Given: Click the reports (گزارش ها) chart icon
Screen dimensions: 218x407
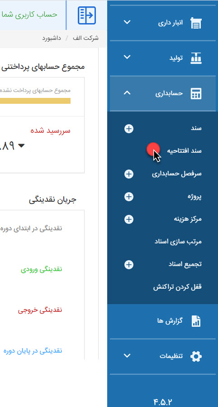Looking at the screenshot, I should [196, 321].
